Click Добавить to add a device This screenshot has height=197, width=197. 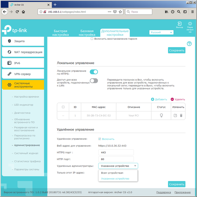(159, 99)
